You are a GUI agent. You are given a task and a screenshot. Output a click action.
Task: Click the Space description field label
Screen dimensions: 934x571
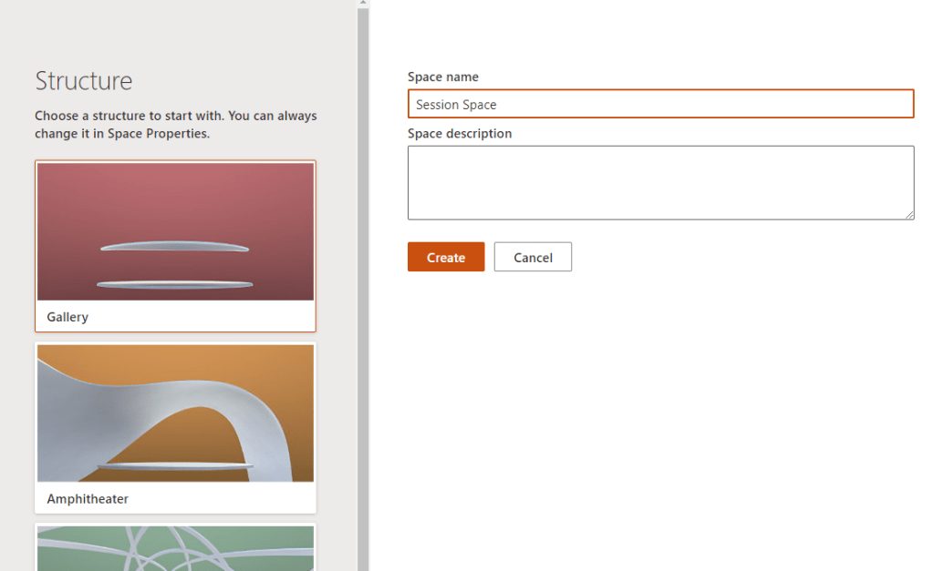coord(460,134)
